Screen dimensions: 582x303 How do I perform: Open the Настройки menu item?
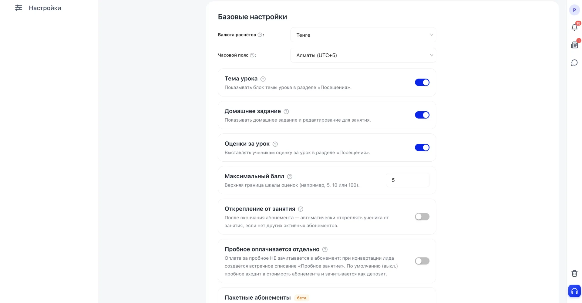(x=45, y=8)
